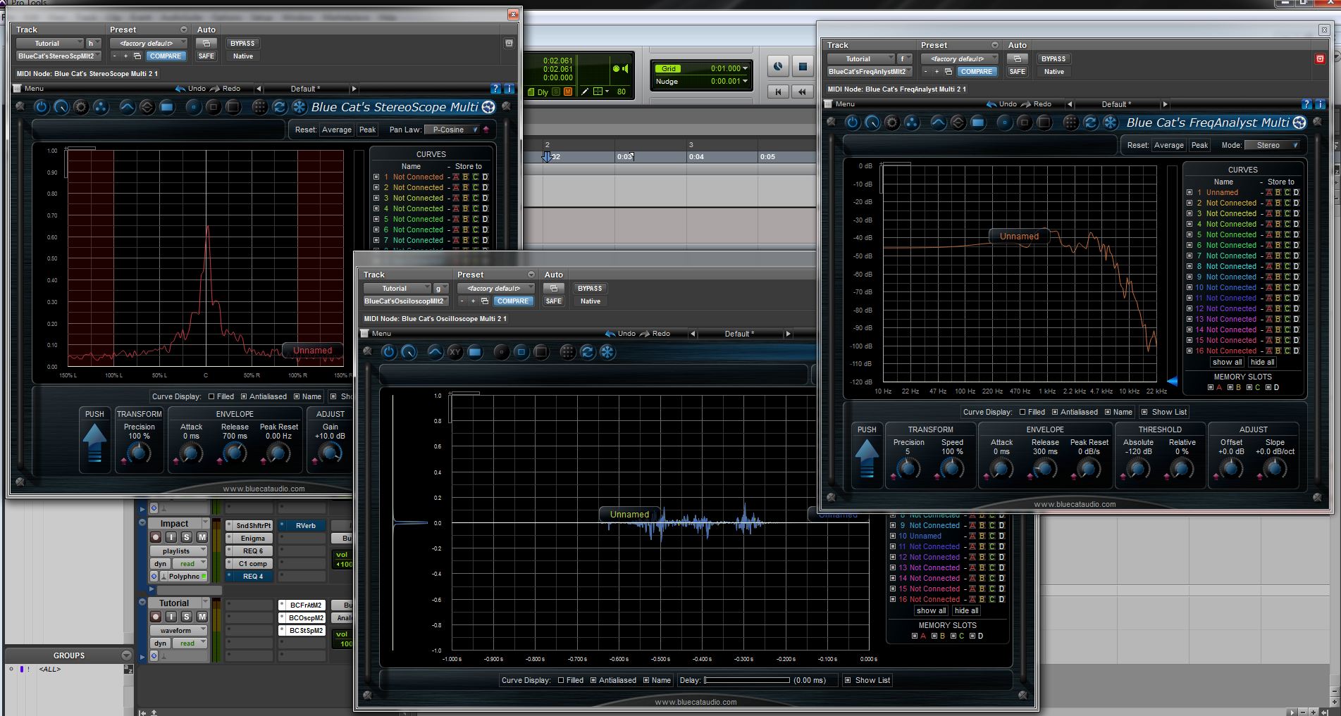Viewport: 1341px width, 716px height.
Task: Click the snowflake freeze icon in FreqAnalyst toolbar
Action: coord(1110,123)
